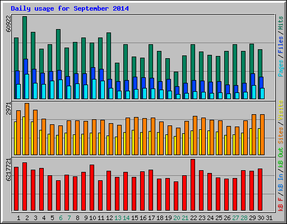Click day 24 on the x-axis

[210, 218]
